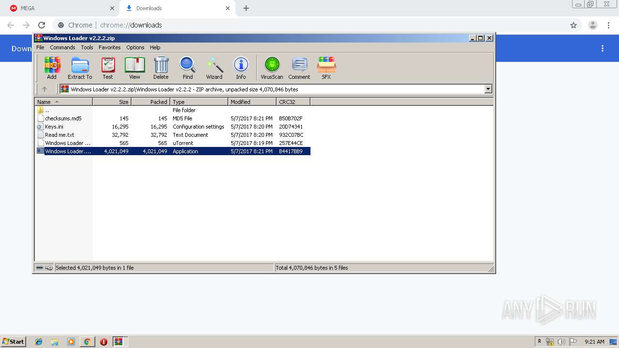
Task: Select the Keys.ini file
Action: [x=173, y=127]
